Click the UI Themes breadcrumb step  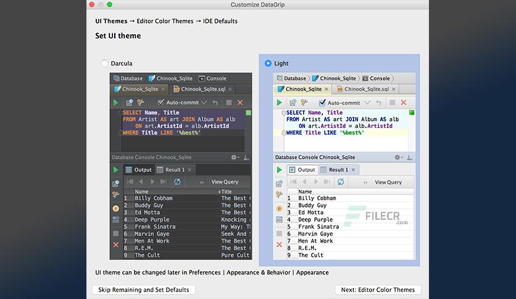coord(111,21)
